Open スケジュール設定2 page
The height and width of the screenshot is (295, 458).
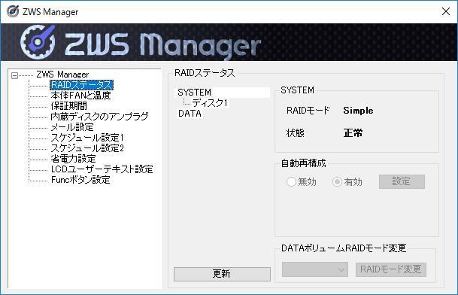point(87,148)
